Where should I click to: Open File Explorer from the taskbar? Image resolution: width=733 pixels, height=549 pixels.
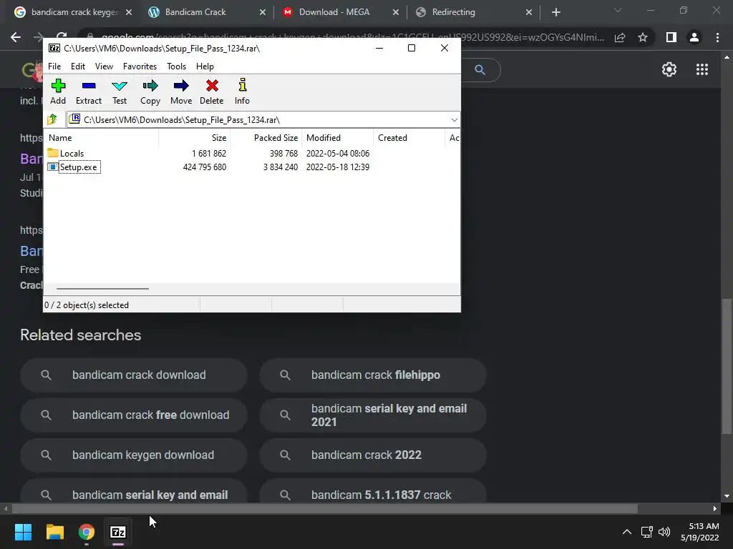[x=54, y=532]
